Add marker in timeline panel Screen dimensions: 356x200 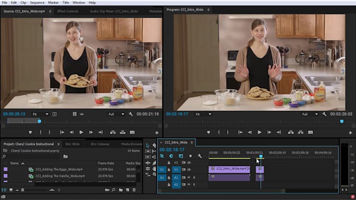pyautogui.click(x=190, y=156)
